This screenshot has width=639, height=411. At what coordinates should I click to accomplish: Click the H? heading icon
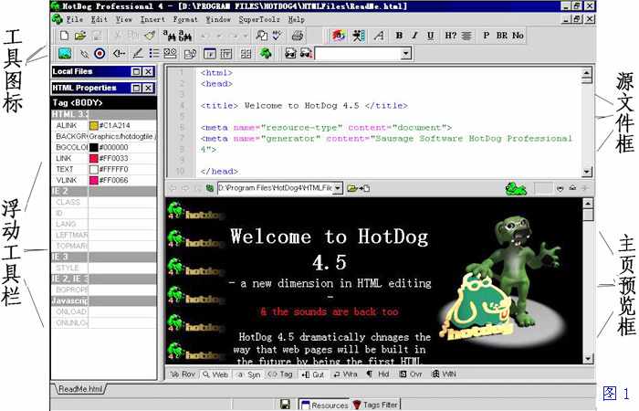(450, 36)
